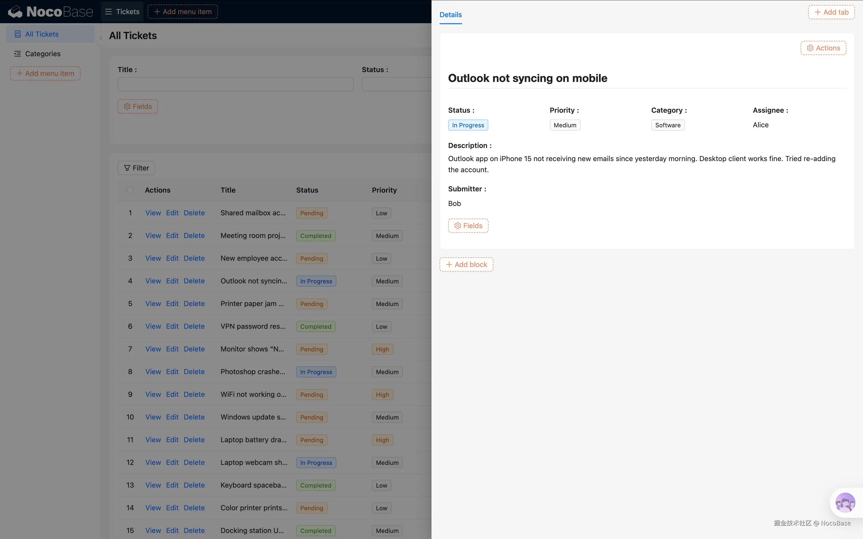Click Priority column header

click(x=384, y=190)
